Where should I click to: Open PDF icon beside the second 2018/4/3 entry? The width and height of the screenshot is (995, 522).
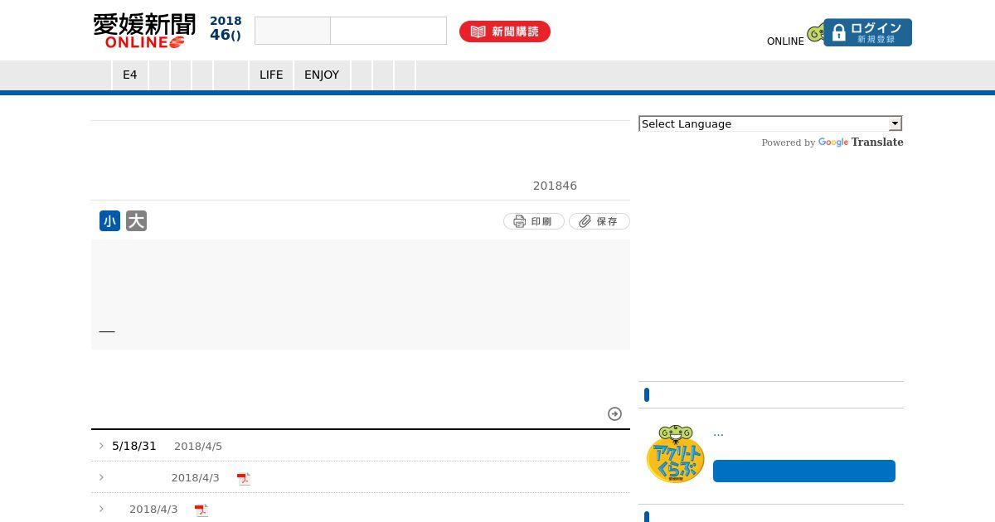tap(201, 510)
